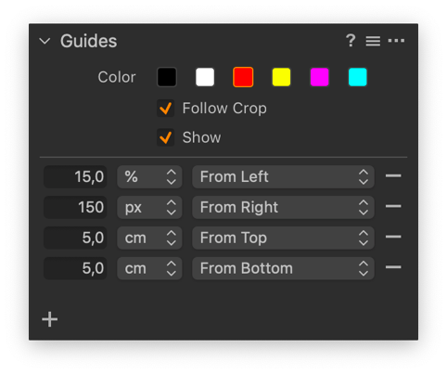This screenshot has height=374, width=447.
Task: Remove the From Left guide
Action: click(x=393, y=175)
